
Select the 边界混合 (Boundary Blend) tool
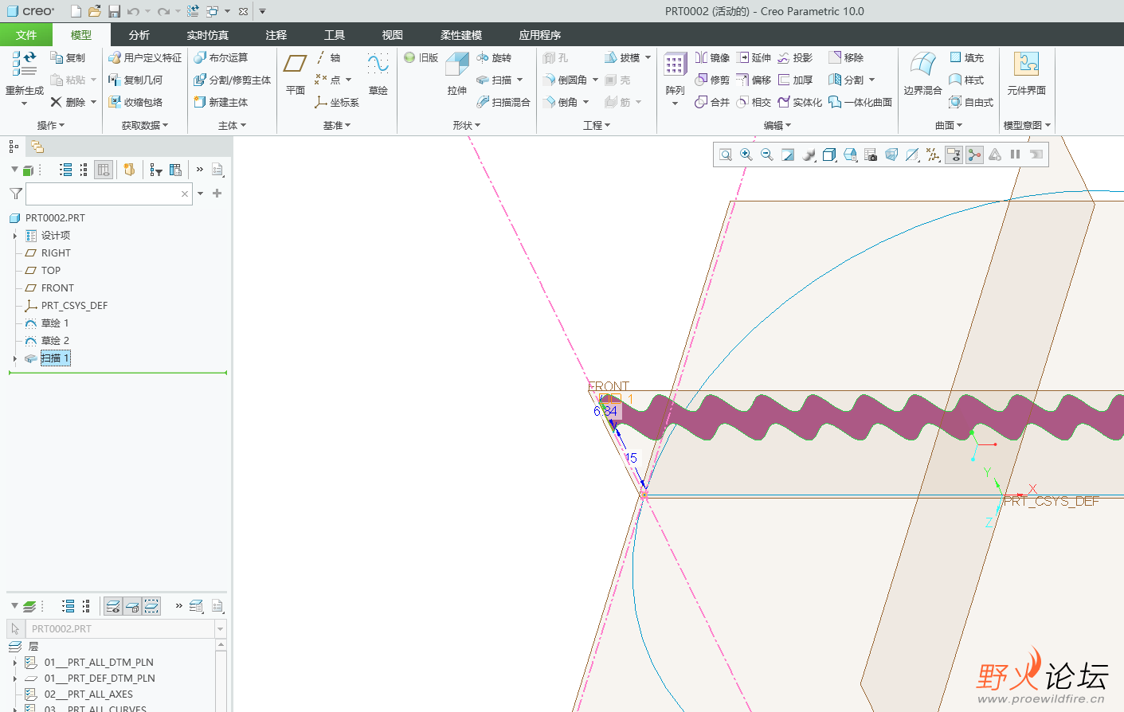click(x=922, y=72)
